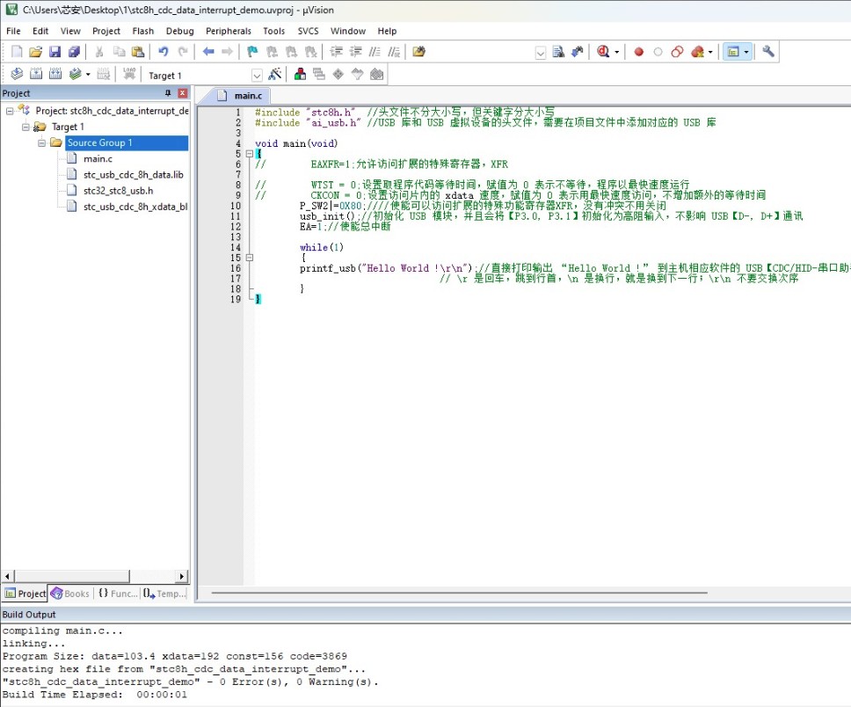The width and height of the screenshot is (851, 707).
Task: Create a new file with the New icon
Action: (x=17, y=52)
